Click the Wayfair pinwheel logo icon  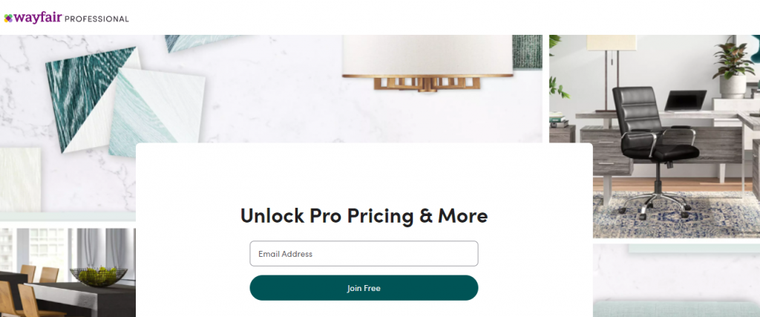point(8,19)
